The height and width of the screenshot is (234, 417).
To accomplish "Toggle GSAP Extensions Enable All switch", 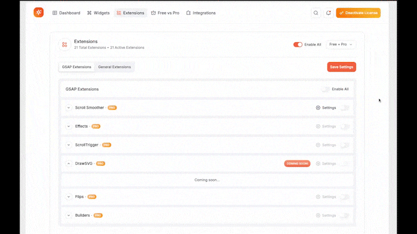I will pos(325,89).
